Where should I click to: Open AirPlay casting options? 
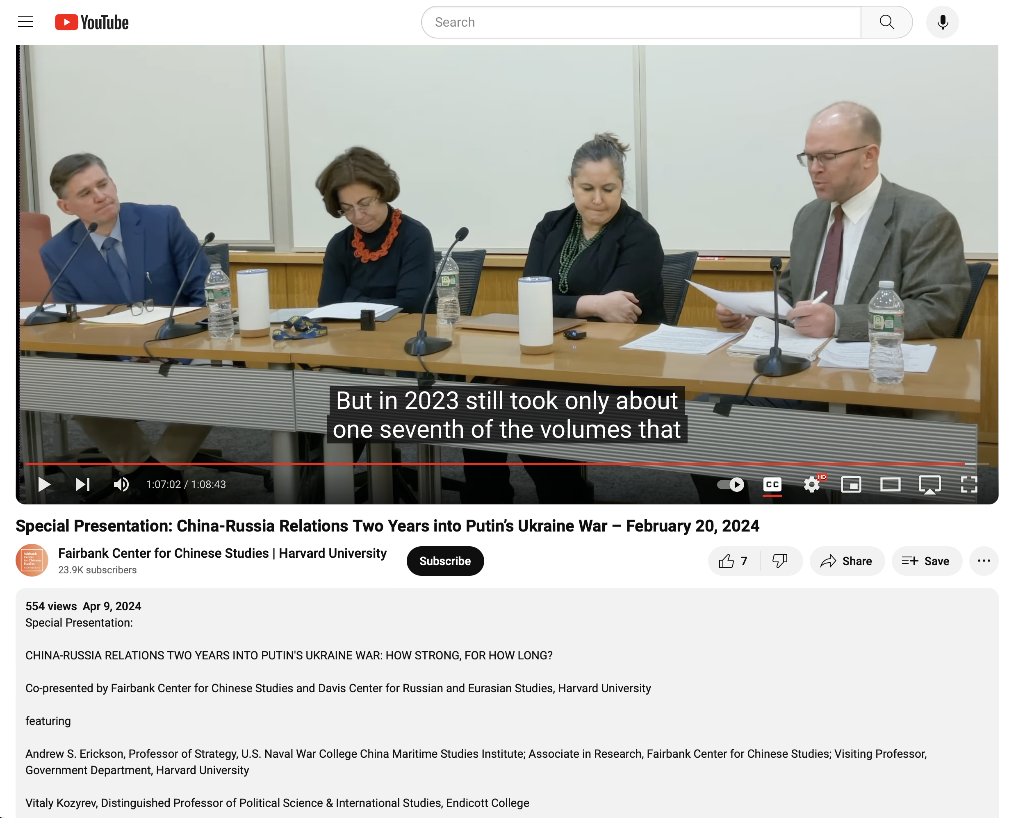[x=929, y=484]
